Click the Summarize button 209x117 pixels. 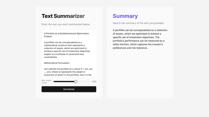pyautogui.click(x=69, y=89)
